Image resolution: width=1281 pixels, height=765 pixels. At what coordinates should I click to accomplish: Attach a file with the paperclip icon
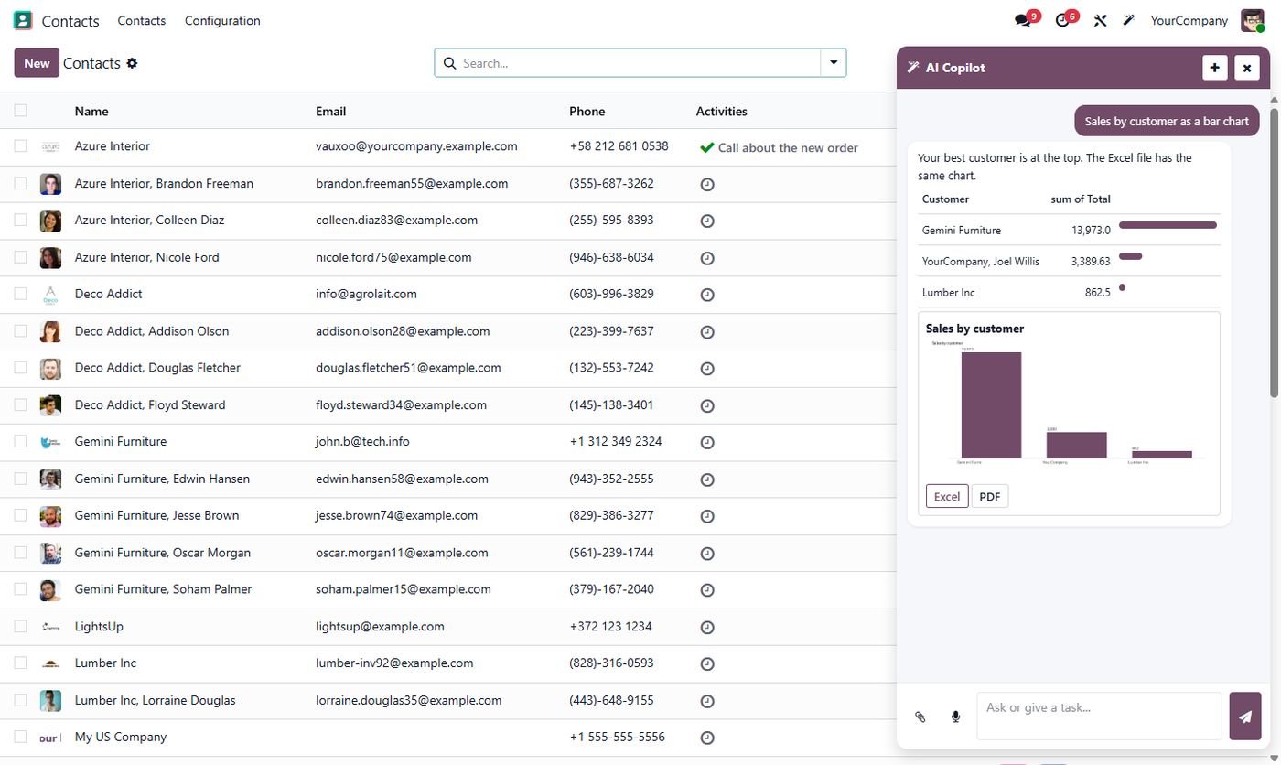920,717
